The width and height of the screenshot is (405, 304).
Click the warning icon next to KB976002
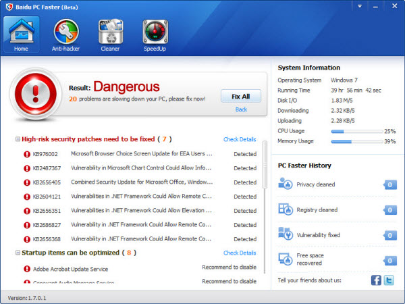(27, 154)
